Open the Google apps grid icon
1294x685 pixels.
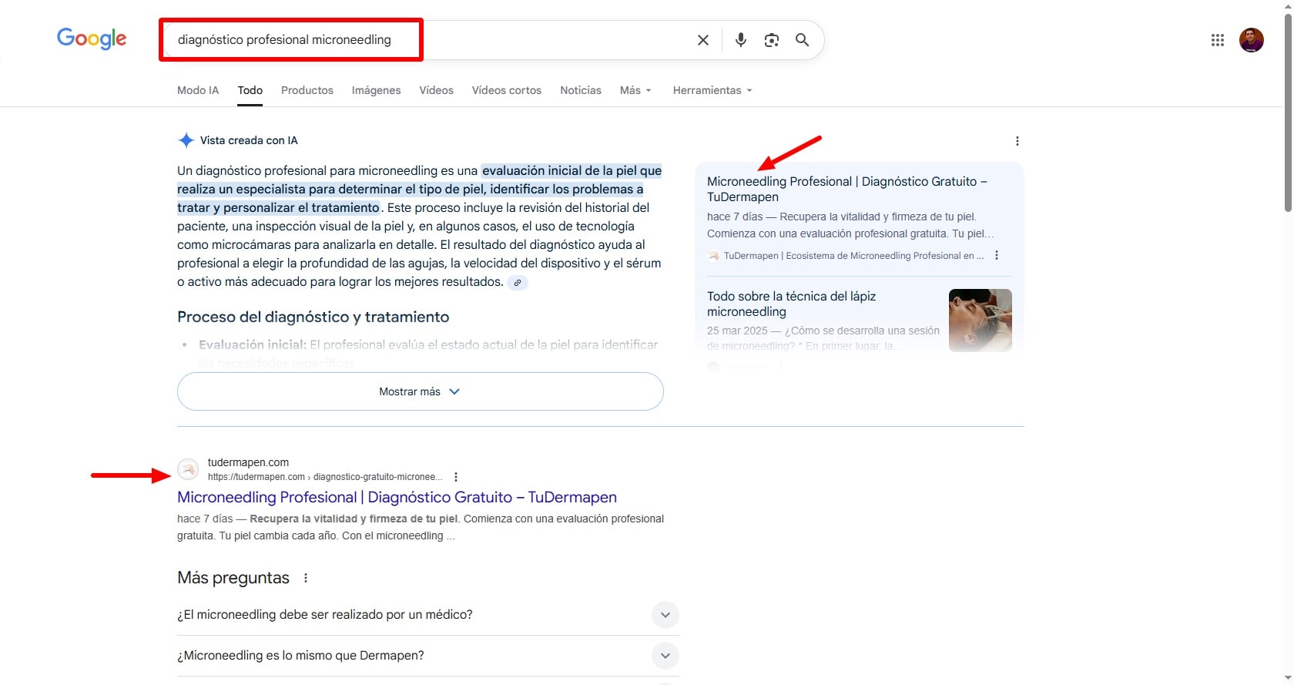(x=1217, y=40)
